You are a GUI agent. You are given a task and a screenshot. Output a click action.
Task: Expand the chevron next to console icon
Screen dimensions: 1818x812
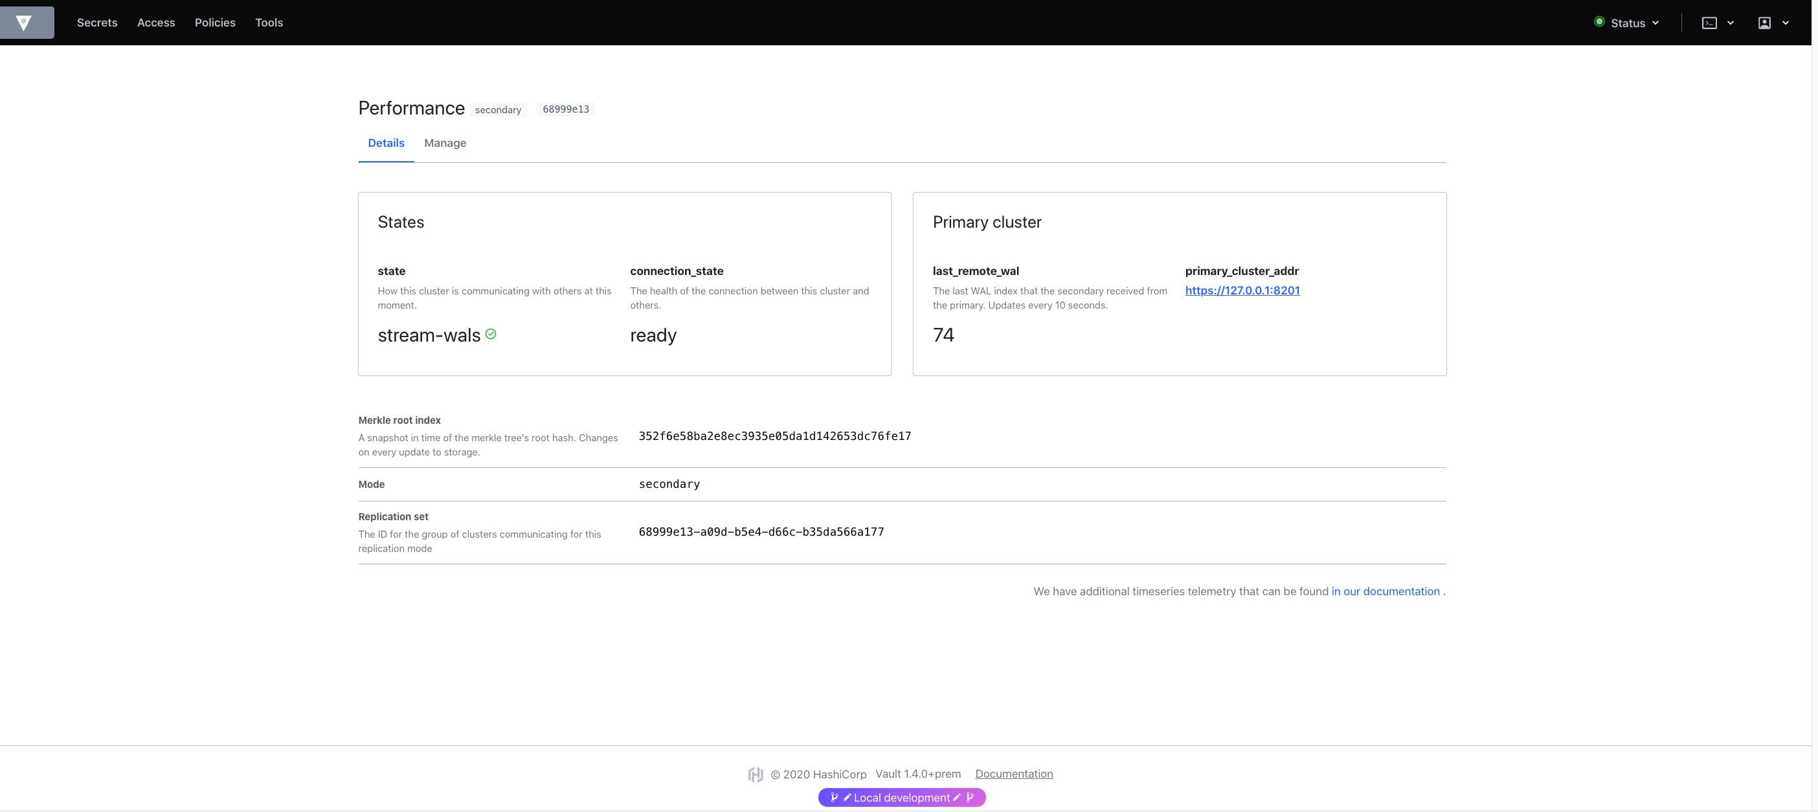(1731, 23)
